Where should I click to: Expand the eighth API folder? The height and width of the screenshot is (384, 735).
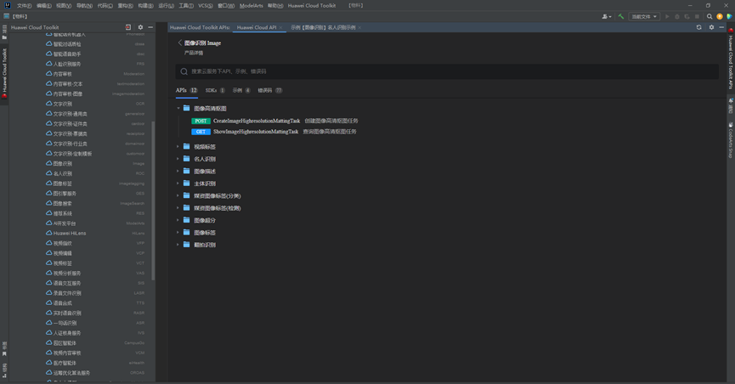178,220
